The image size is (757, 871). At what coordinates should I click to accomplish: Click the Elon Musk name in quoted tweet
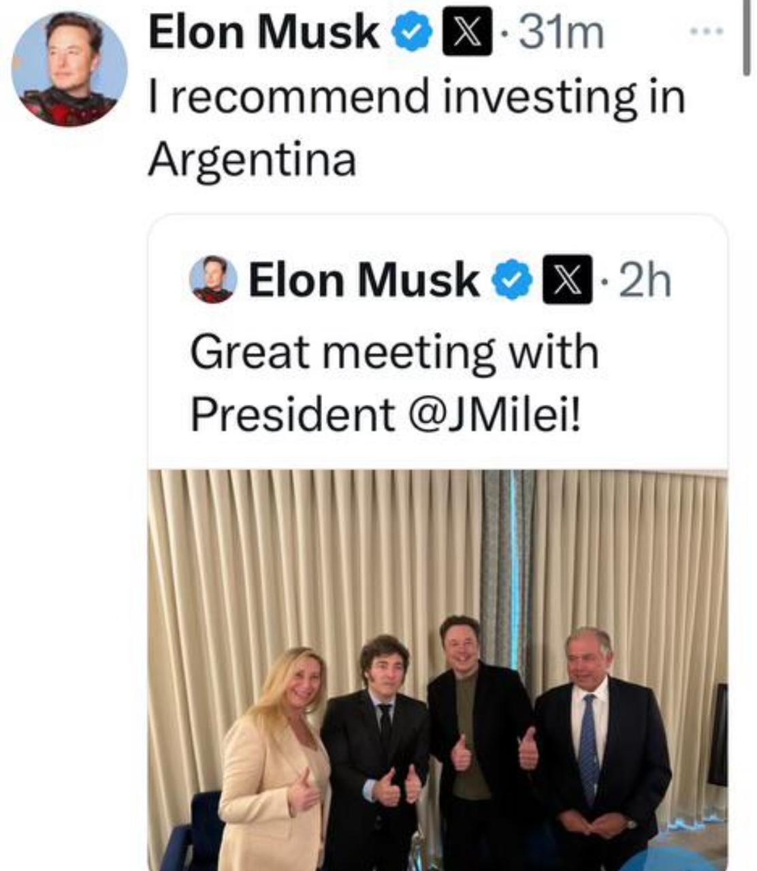point(364,280)
